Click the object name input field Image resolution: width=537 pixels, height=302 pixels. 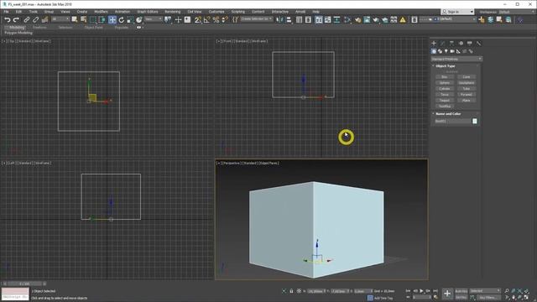453,121
